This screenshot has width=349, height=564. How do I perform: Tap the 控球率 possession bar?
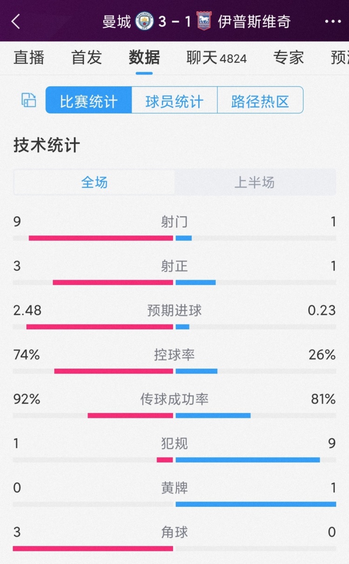(174, 371)
